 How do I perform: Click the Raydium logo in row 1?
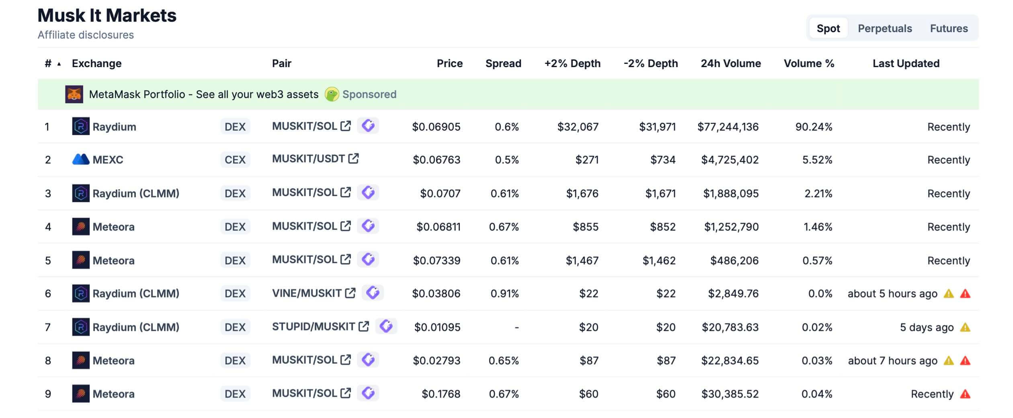point(80,127)
